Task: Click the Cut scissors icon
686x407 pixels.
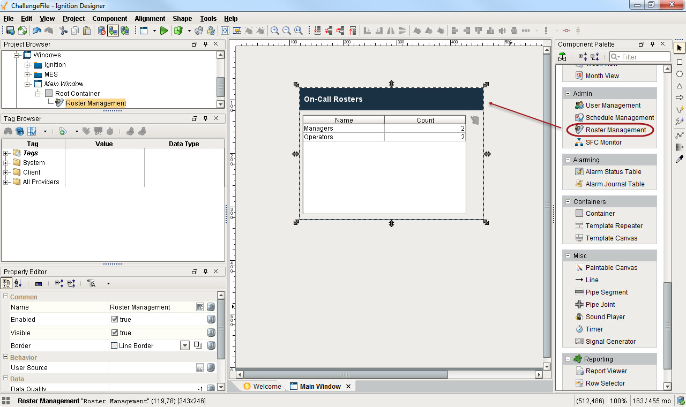Action: pos(63,31)
